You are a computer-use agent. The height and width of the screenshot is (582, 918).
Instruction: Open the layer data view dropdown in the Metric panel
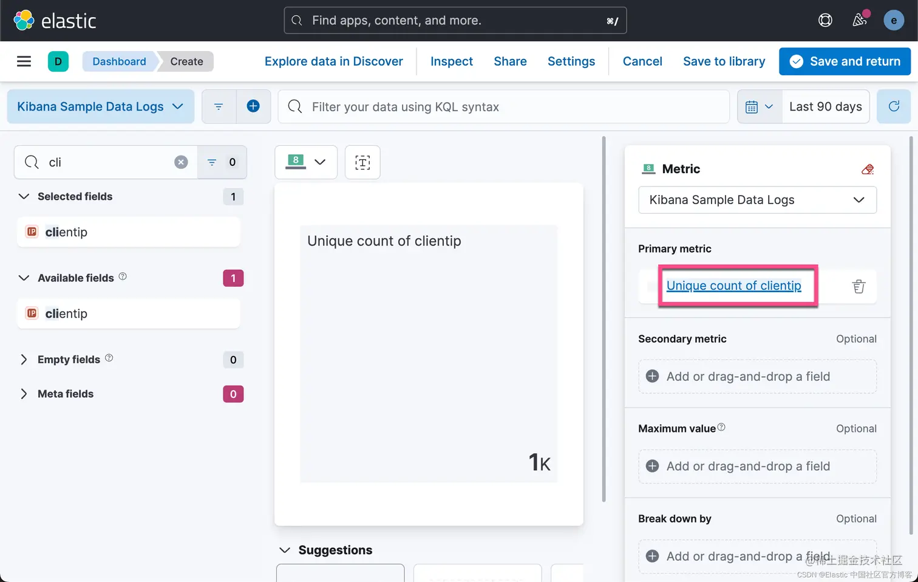coord(757,200)
